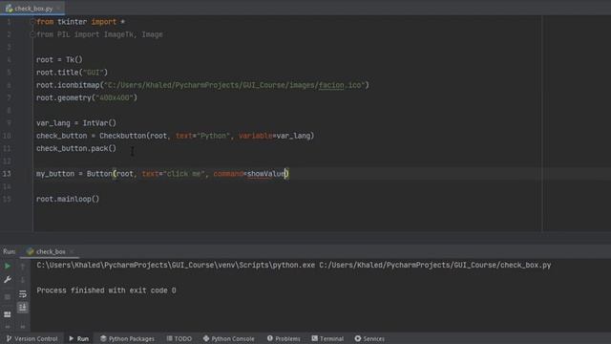
Task: Click the fold marker at line 2
Action: [32, 34]
